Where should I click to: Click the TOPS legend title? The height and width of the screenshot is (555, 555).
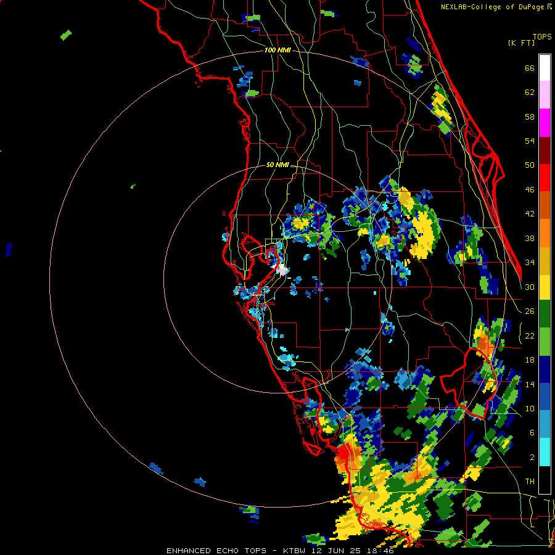pyautogui.click(x=542, y=36)
